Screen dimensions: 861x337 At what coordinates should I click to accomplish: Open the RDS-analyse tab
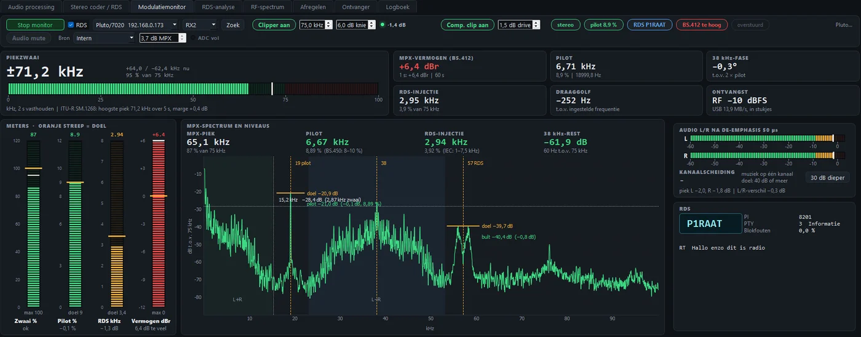(x=218, y=7)
